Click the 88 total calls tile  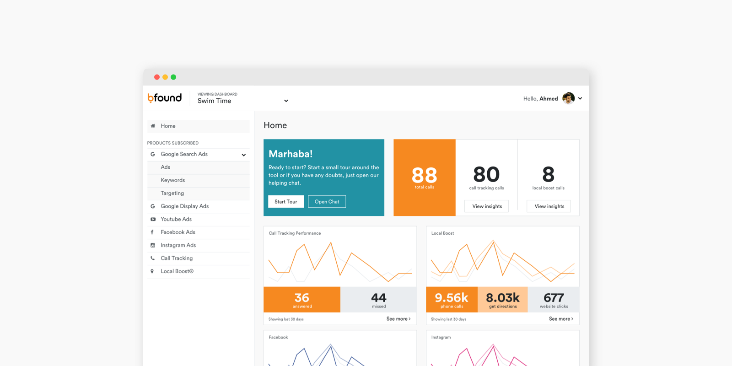[x=425, y=178]
